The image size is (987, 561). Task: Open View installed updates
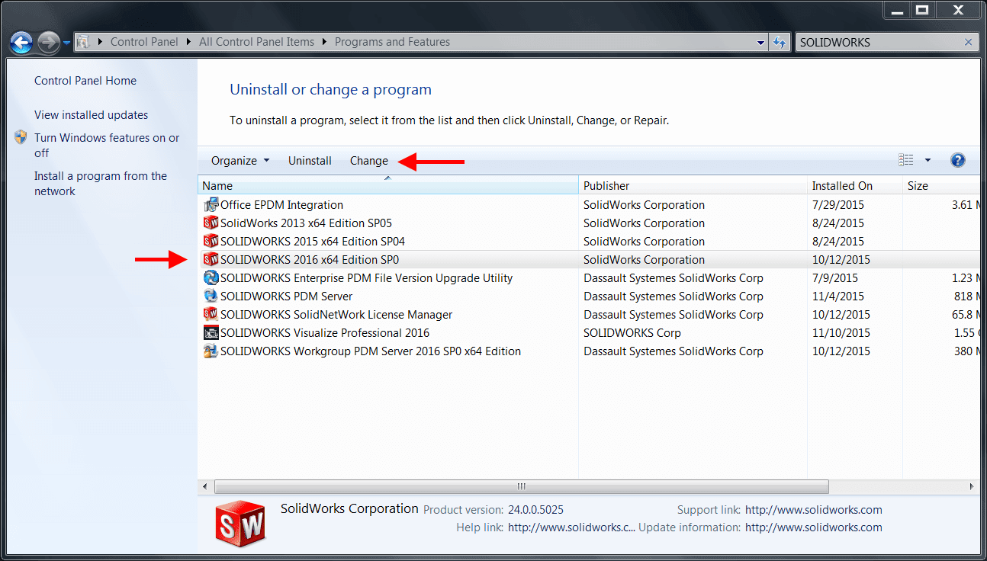point(90,114)
